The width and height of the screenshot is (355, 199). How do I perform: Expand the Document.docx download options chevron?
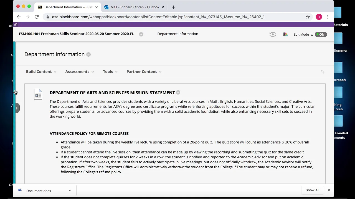[x=70, y=190]
